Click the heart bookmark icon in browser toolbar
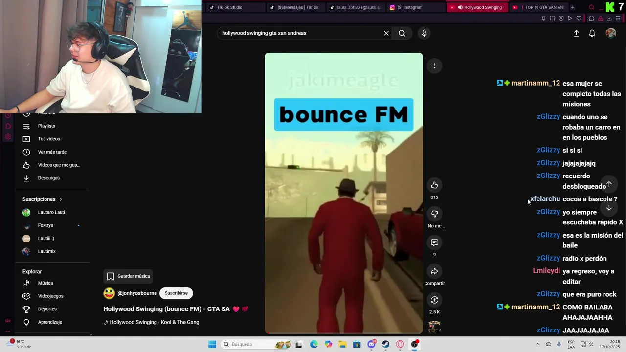 point(579,18)
